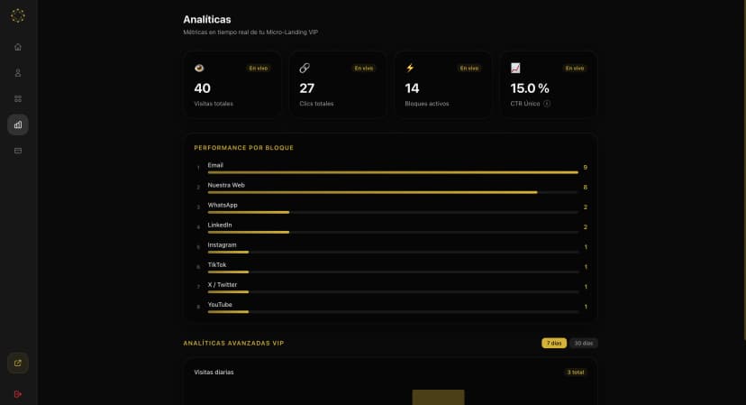The width and height of the screenshot is (746, 405).
Task: Click the 'ANALÍTICAS AVANZADAS VIP' heading
Action: tap(233, 343)
